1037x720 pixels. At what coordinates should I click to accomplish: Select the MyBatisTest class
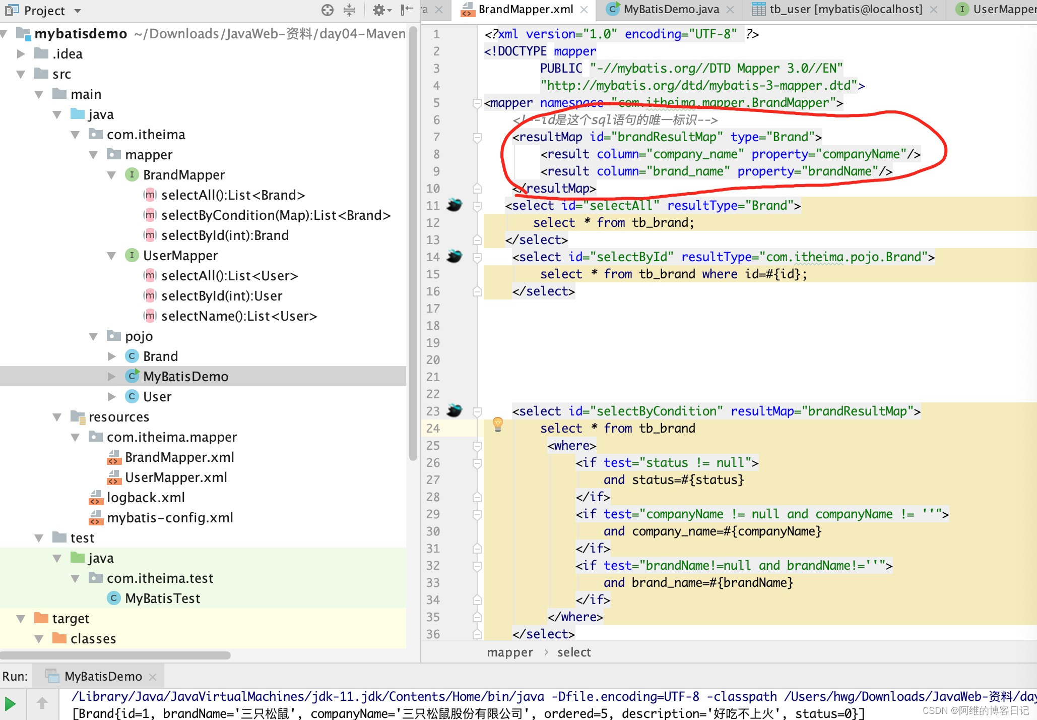162,598
